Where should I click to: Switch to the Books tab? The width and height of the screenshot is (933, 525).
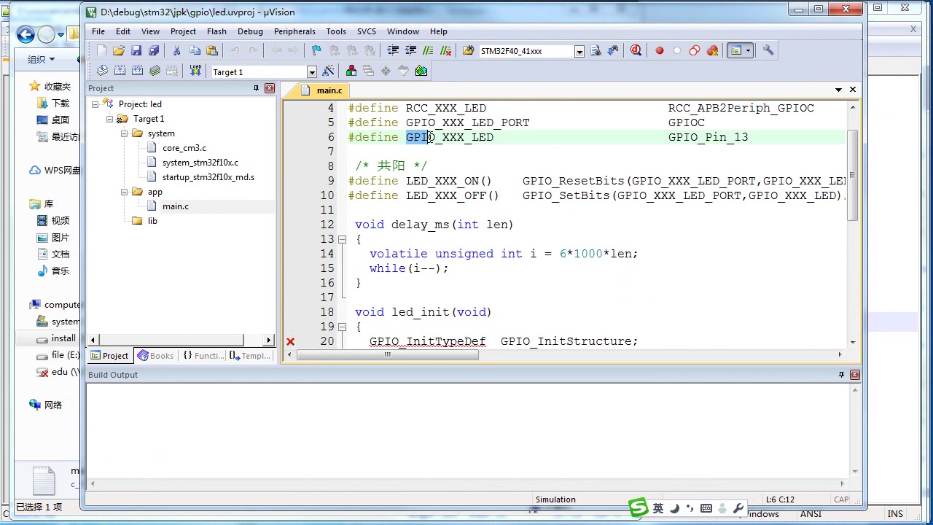[x=155, y=356]
